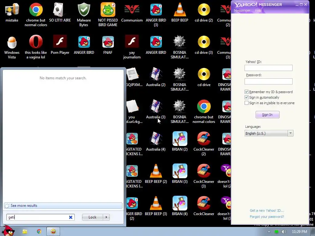Focus the Password field

click(268, 81)
